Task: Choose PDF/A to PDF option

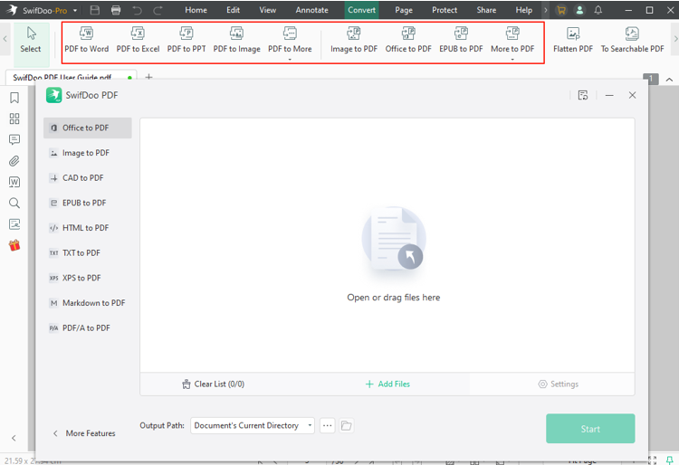Action: [88, 328]
